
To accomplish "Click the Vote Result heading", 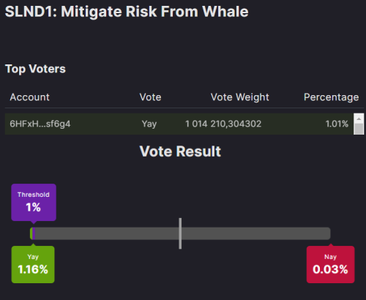I will coord(180,151).
